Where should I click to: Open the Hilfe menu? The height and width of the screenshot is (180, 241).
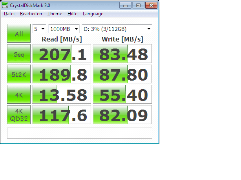pyautogui.click(x=72, y=14)
